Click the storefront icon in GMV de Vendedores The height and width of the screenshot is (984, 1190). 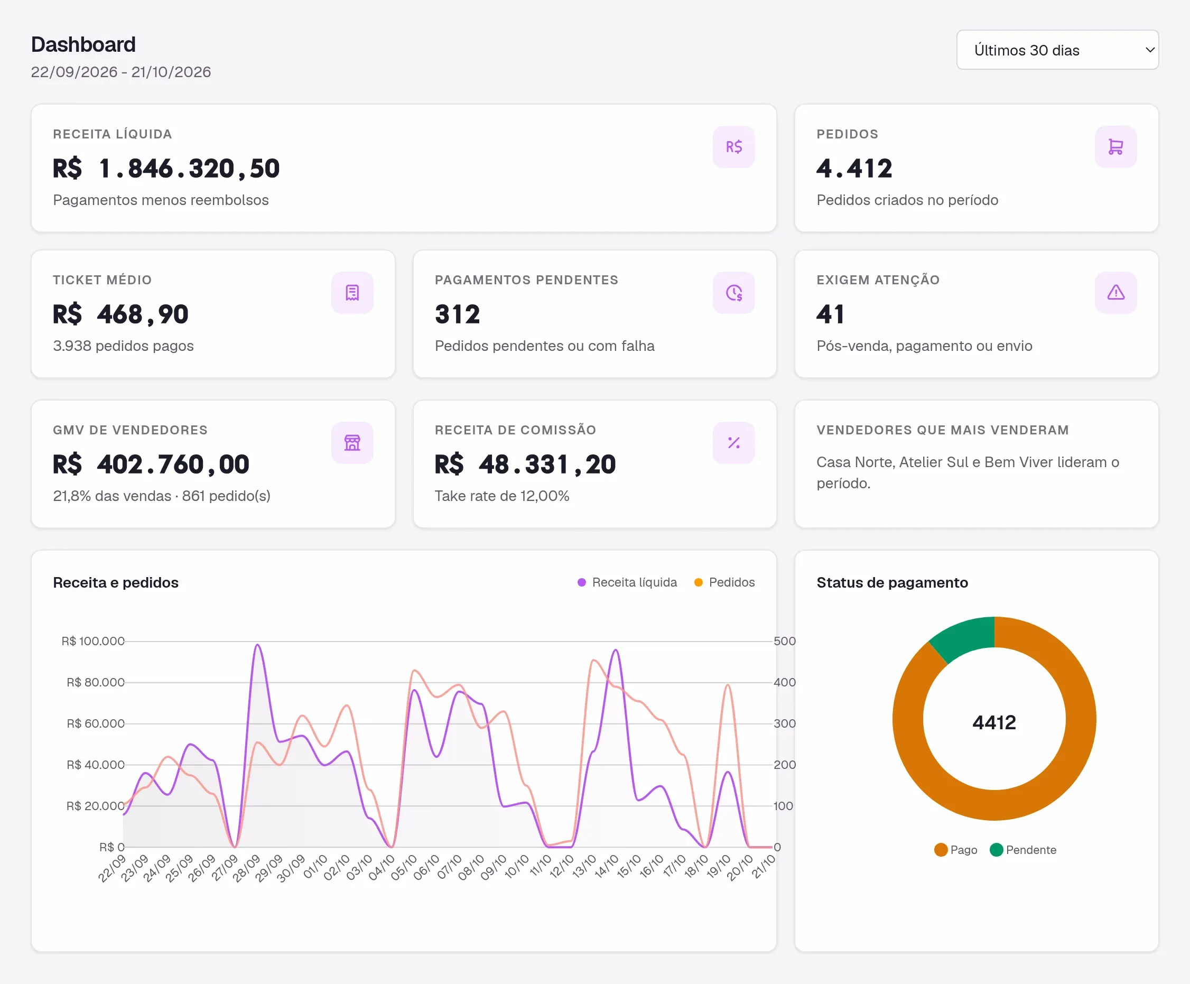352,443
